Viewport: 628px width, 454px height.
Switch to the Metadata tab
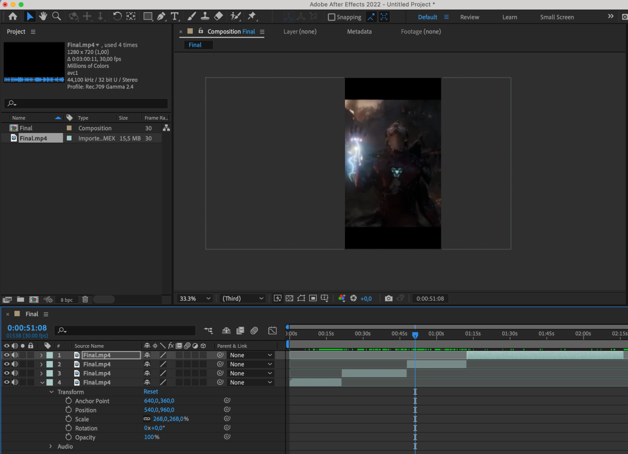pyautogui.click(x=359, y=31)
